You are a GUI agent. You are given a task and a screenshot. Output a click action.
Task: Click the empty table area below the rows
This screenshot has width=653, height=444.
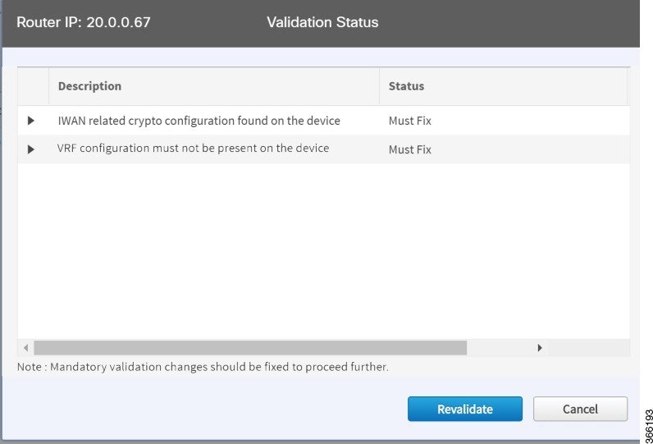click(x=323, y=251)
